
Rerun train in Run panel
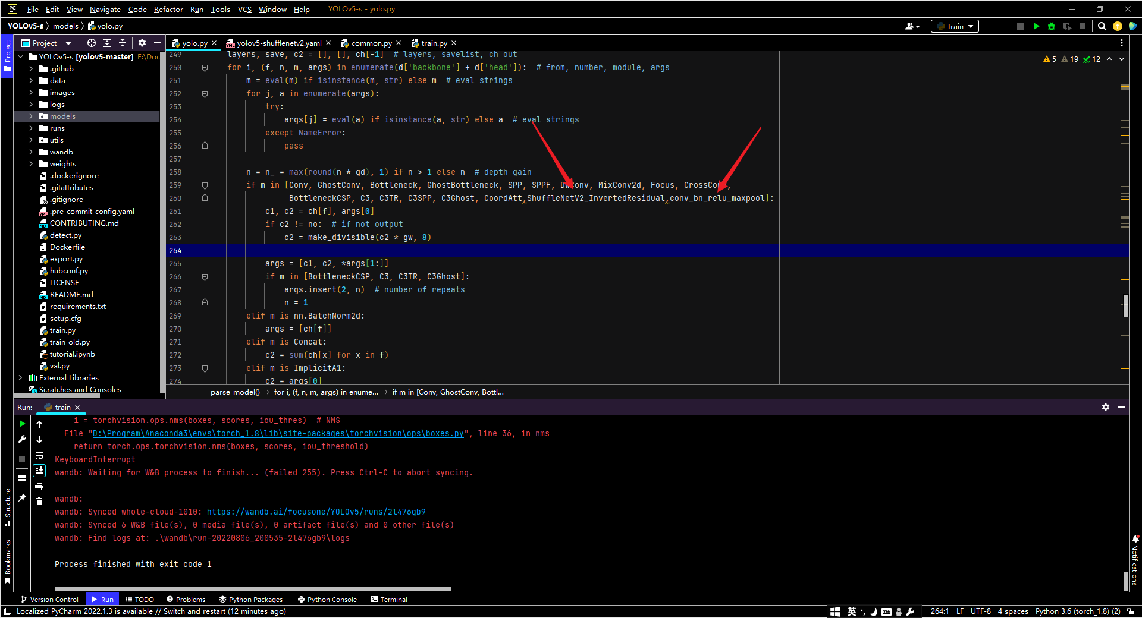click(22, 424)
